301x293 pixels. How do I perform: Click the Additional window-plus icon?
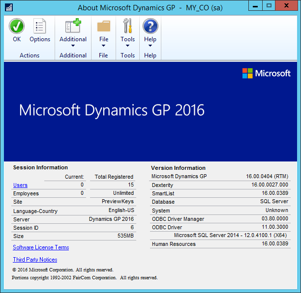(x=73, y=26)
